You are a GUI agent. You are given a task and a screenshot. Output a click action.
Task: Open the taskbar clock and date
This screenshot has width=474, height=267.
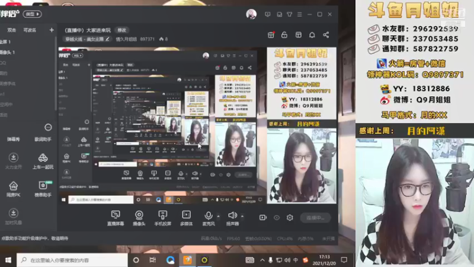click(x=324, y=260)
